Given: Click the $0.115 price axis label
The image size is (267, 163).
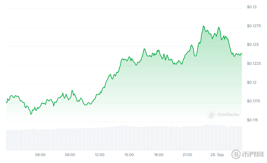Looking at the screenshot, I should (x=253, y=120).
